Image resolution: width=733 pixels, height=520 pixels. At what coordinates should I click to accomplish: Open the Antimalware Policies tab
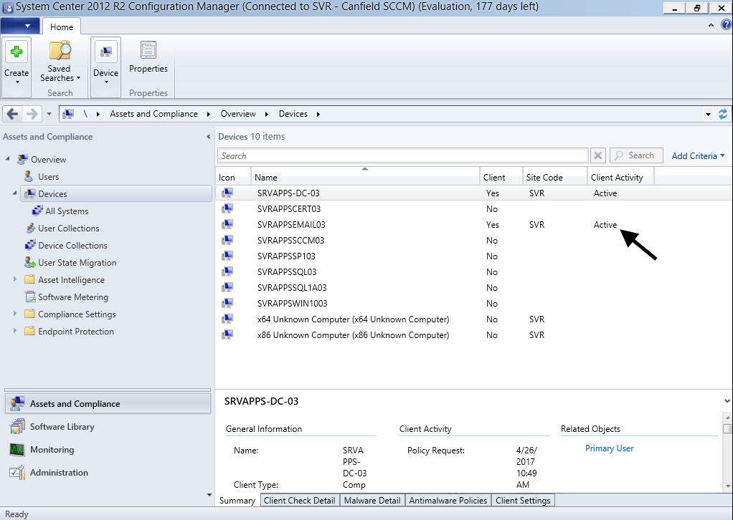tap(448, 501)
